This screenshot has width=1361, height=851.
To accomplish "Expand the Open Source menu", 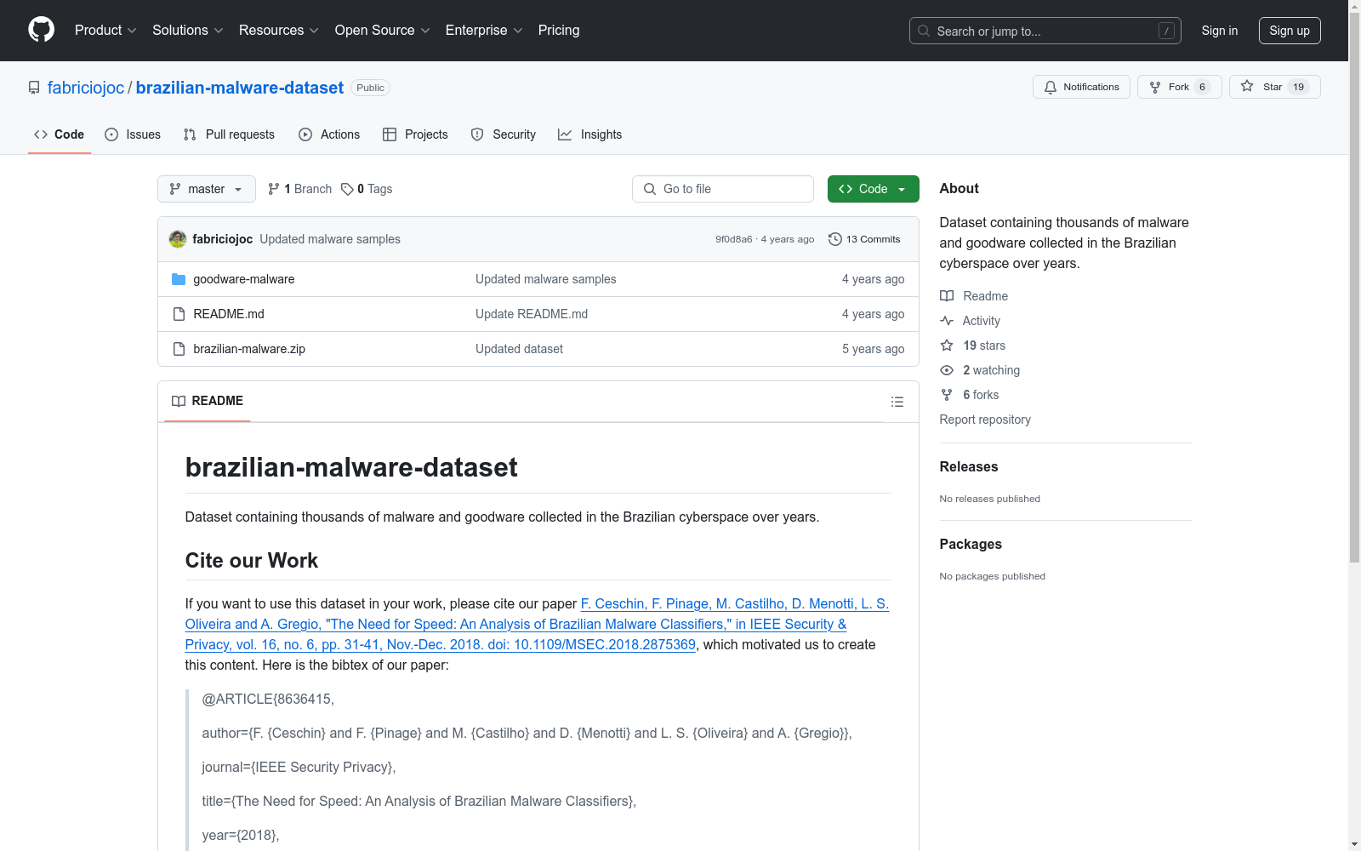I will pyautogui.click(x=382, y=30).
